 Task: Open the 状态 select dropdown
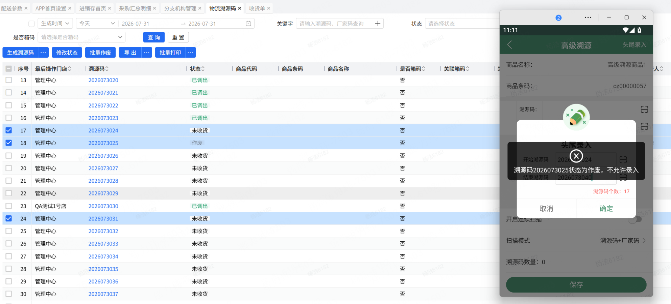462,24
